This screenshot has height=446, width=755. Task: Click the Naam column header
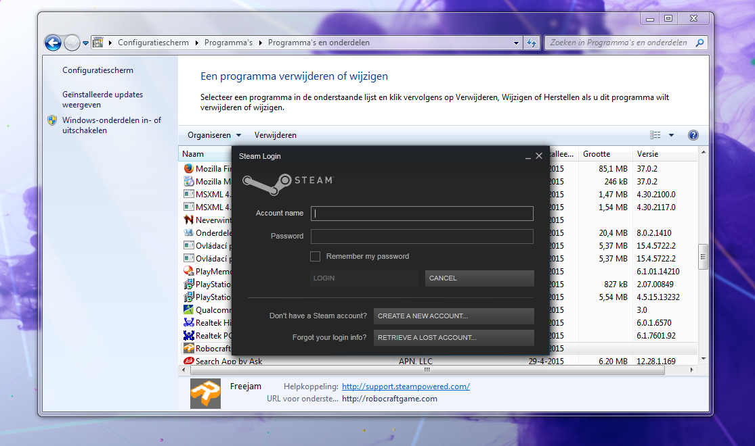(192, 154)
